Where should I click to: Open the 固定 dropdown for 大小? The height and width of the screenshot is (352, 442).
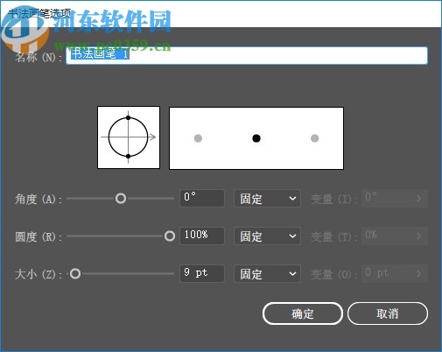pyautogui.click(x=267, y=274)
